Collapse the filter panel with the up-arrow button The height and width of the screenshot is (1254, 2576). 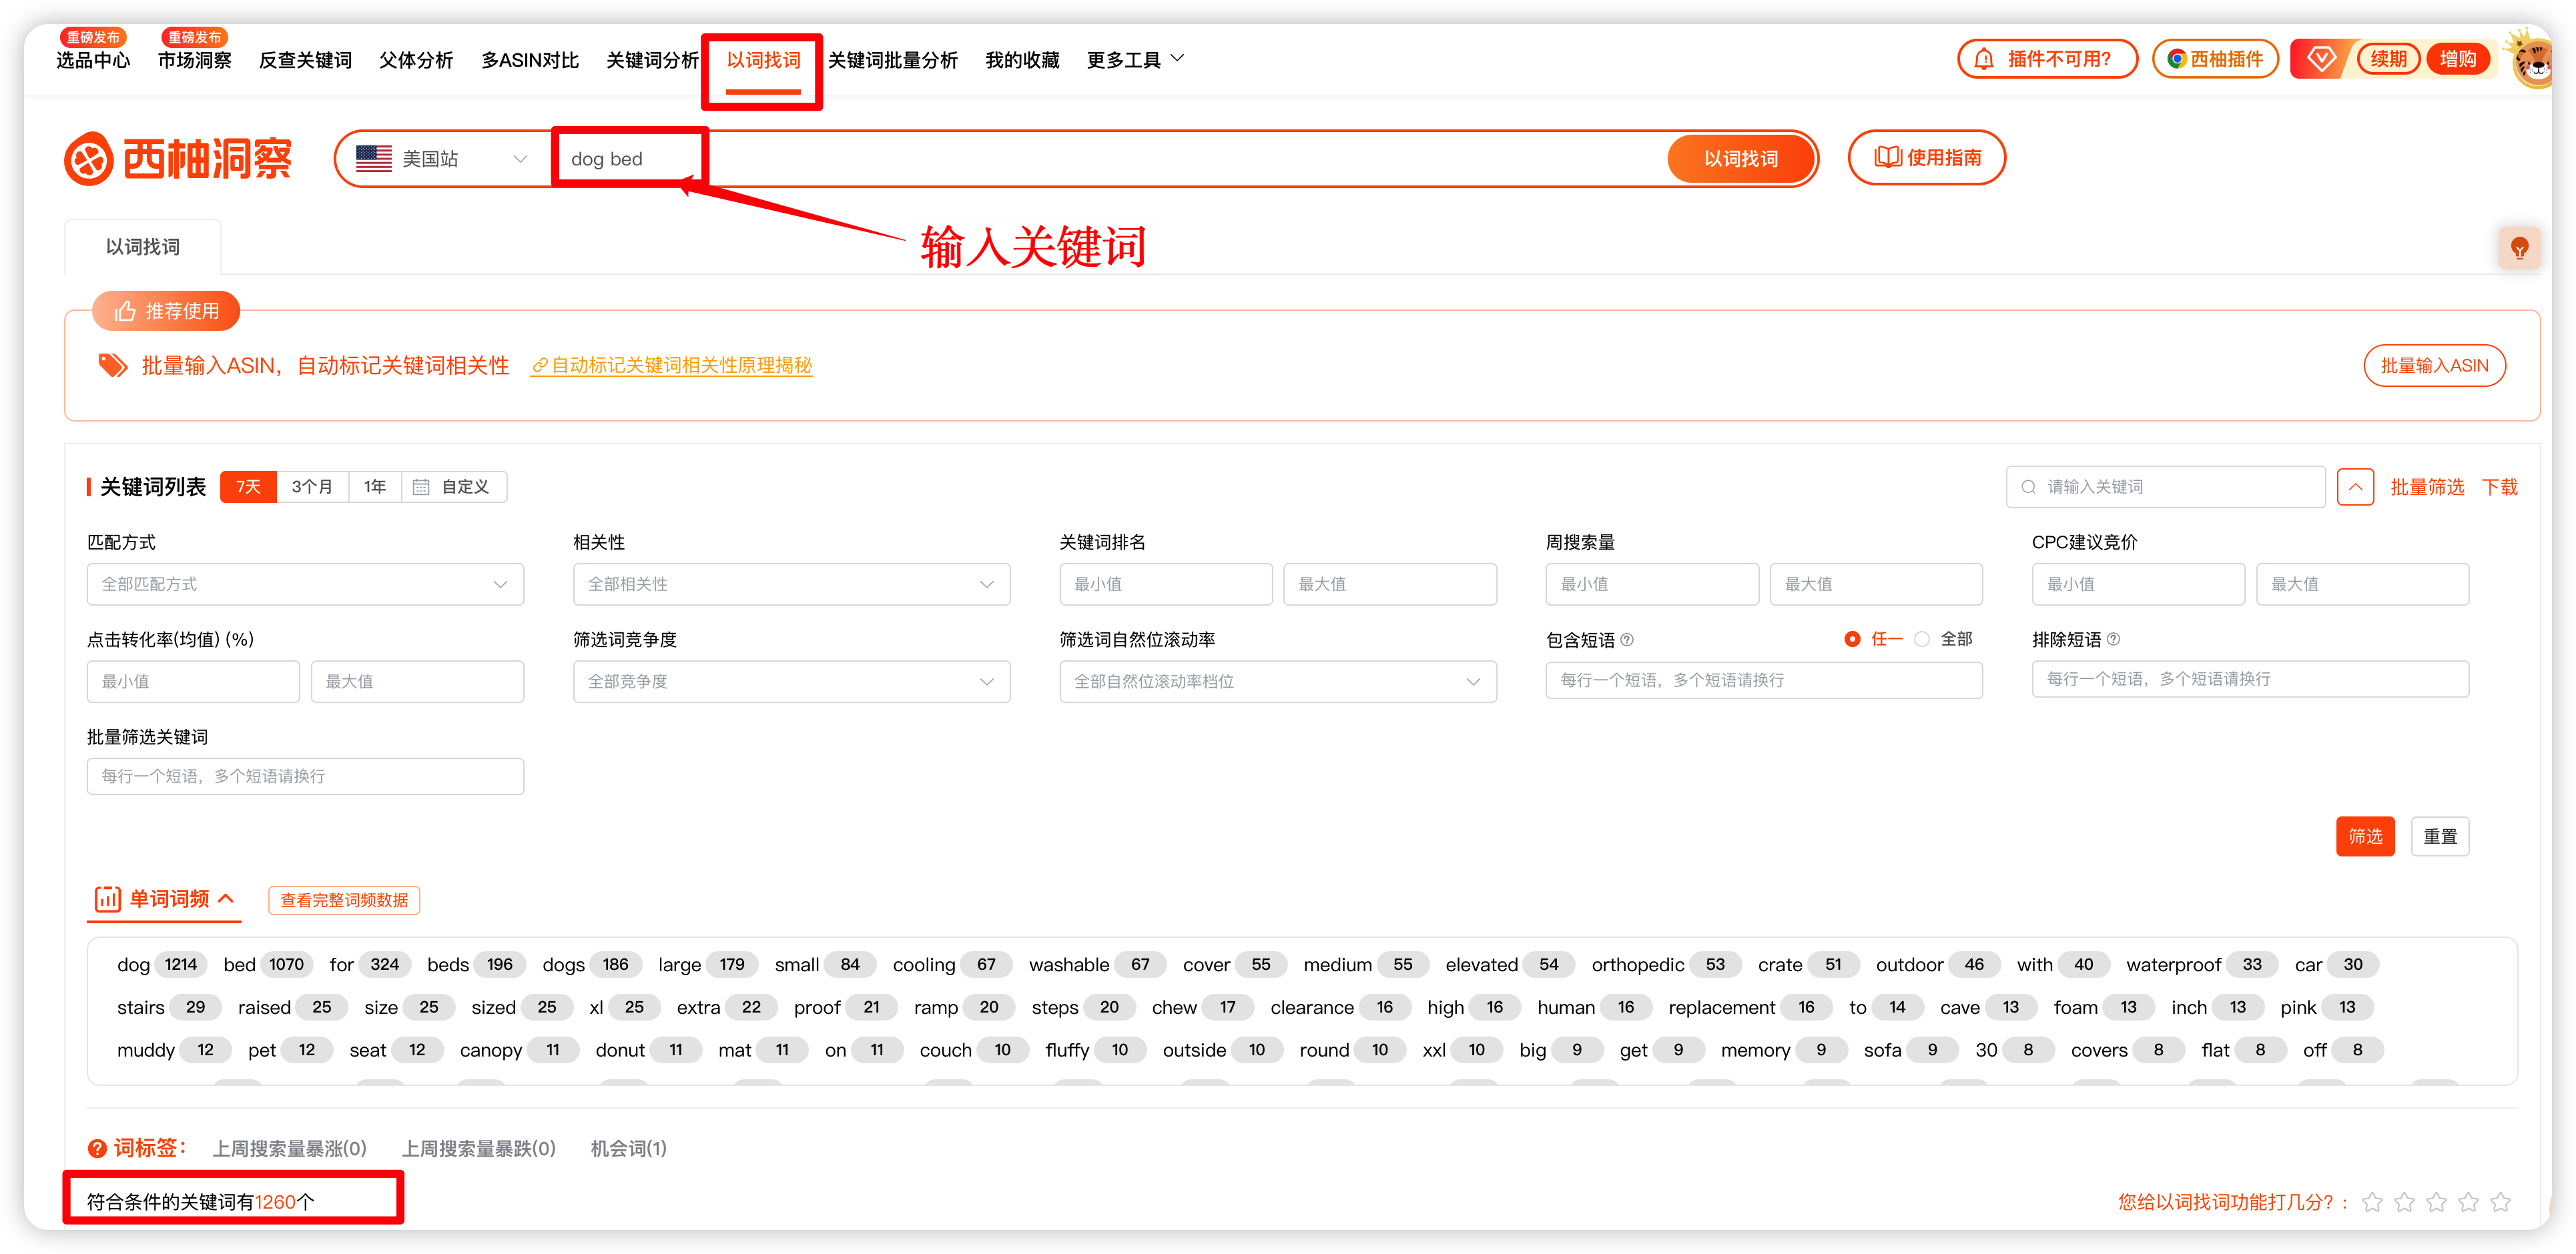click(x=2355, y=488)
